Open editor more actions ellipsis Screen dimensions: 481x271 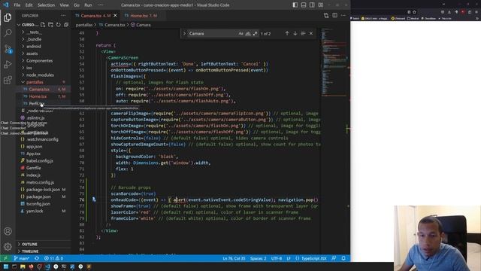pos(343,15)
